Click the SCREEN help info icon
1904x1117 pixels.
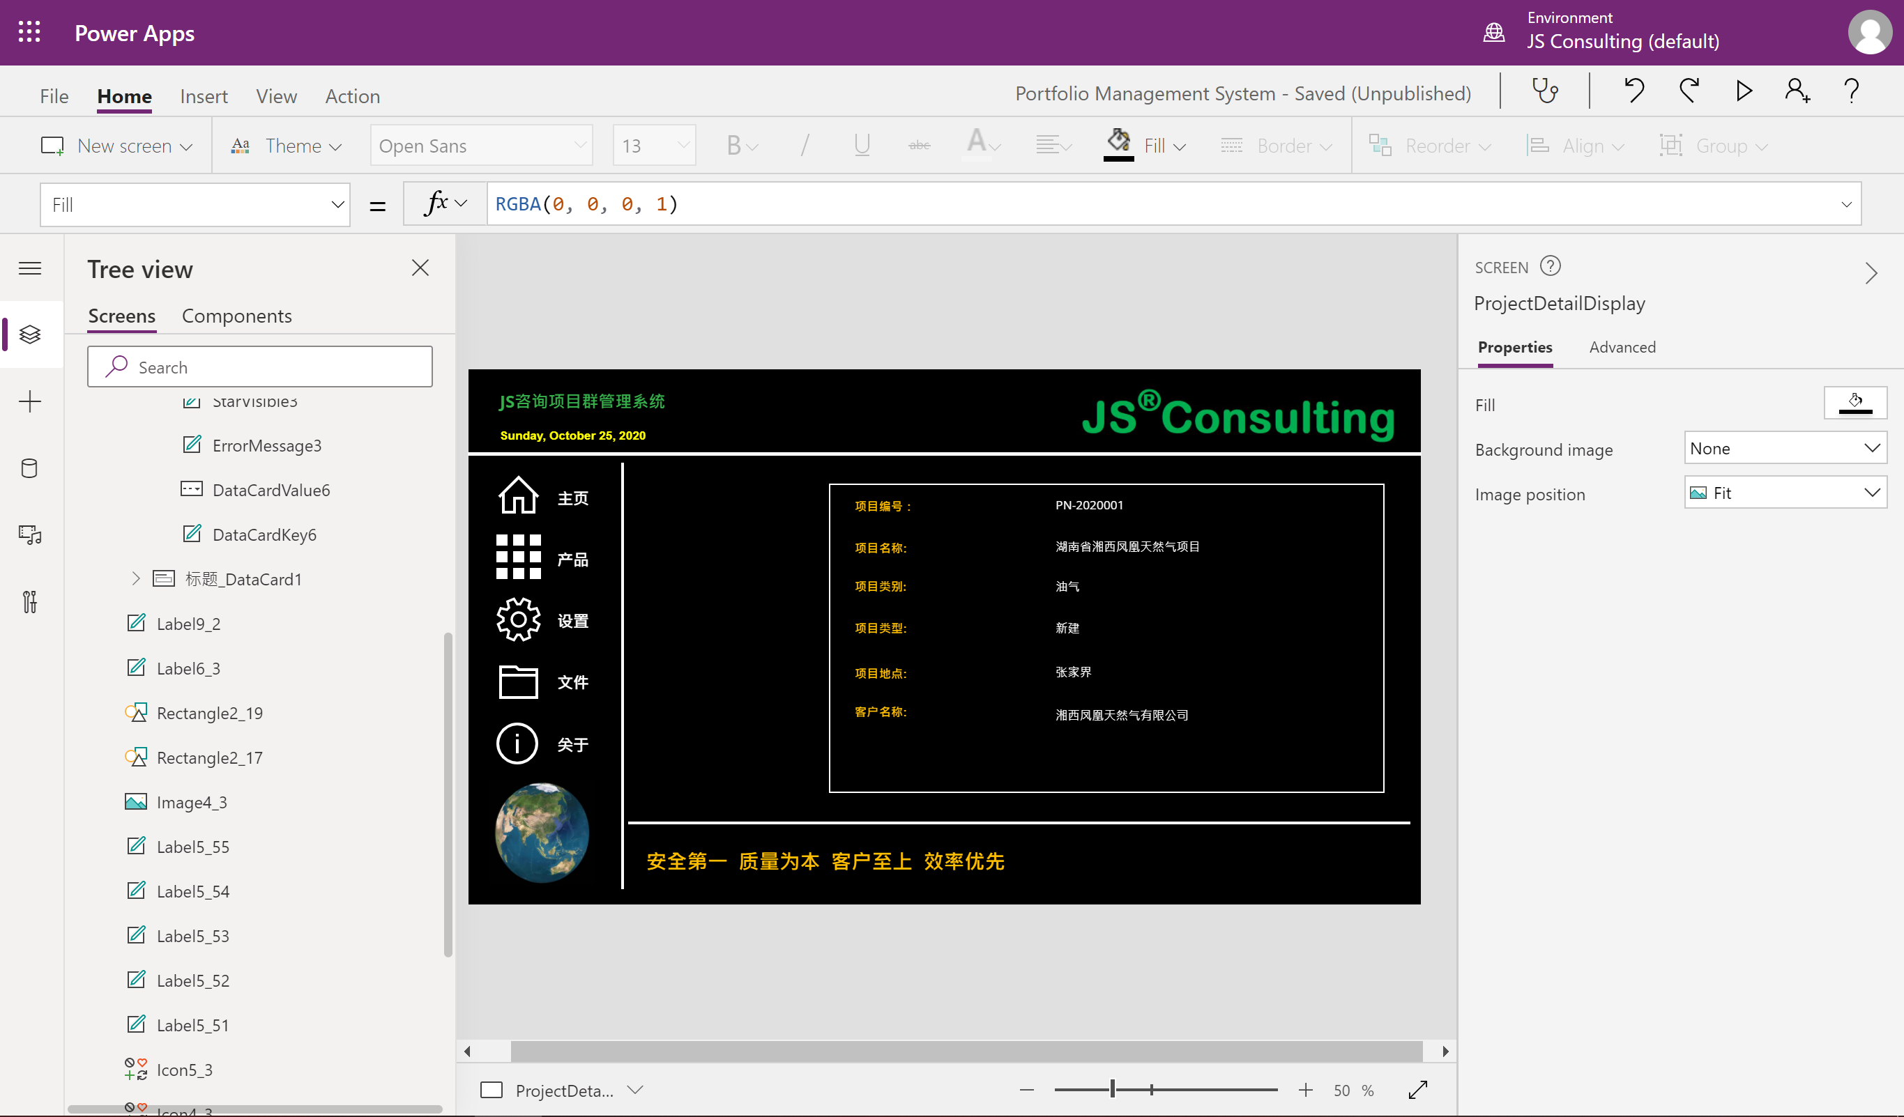[x=1551, y=267]
